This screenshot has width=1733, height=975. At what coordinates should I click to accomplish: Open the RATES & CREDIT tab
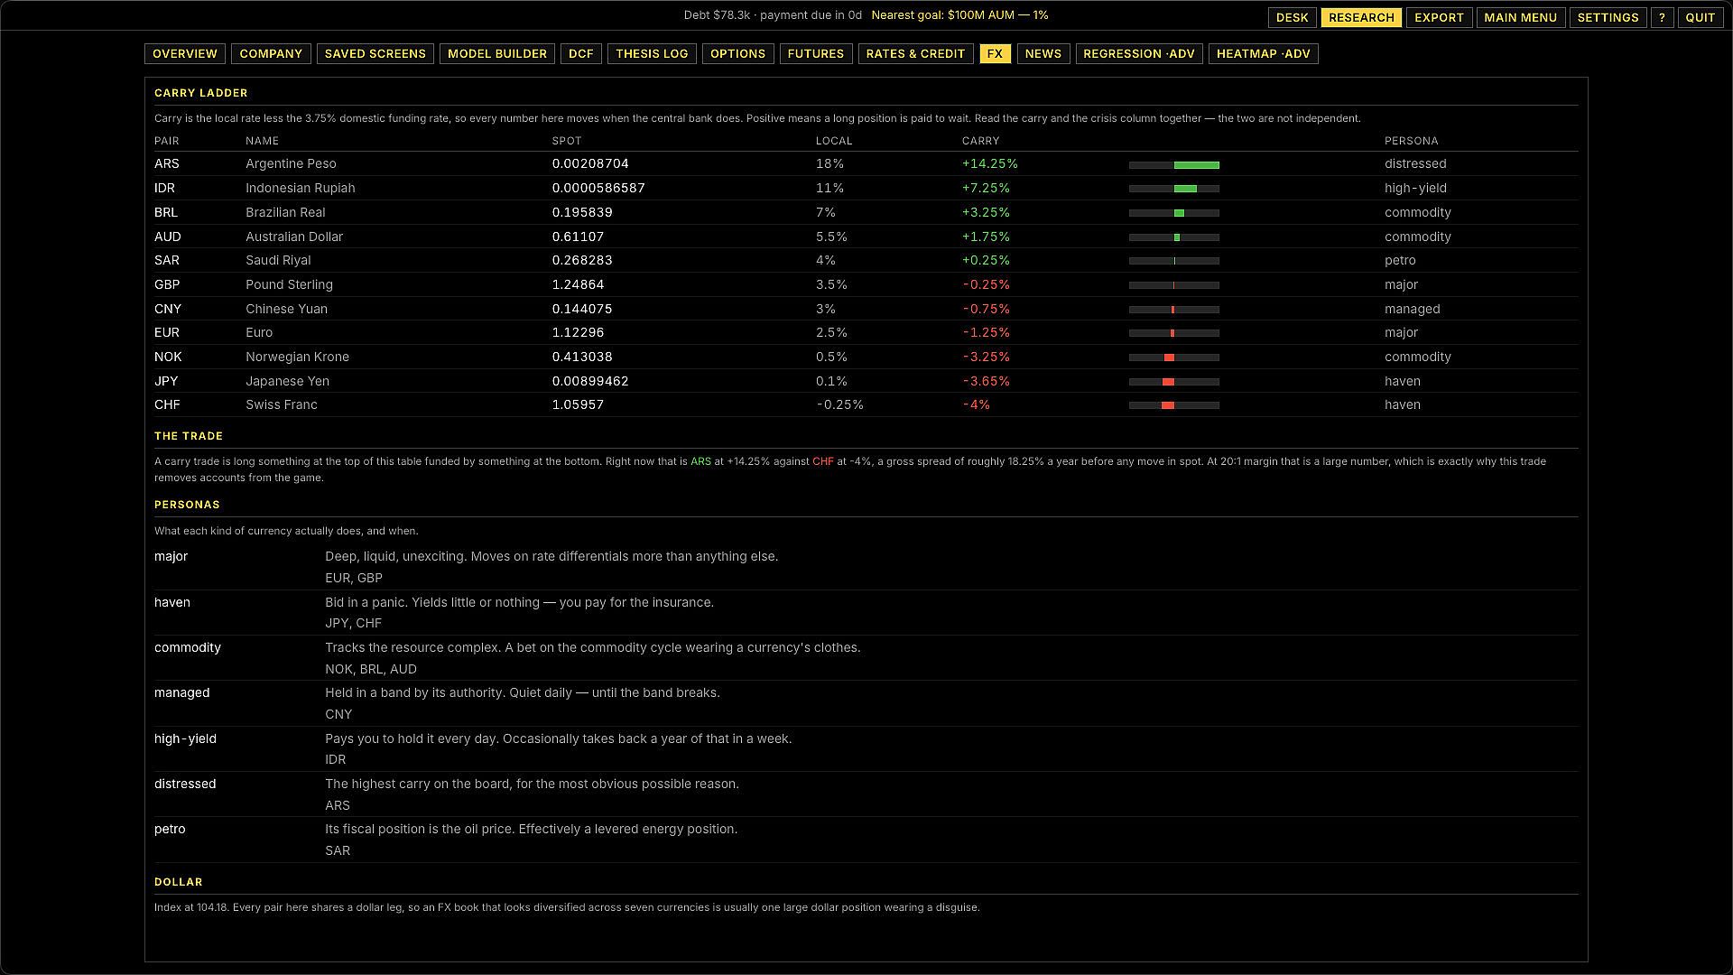pyautogui.click(x=915, y=53)
